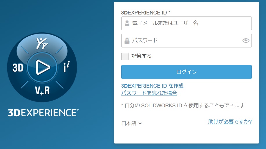
Task: Click the SOLIDWORKS ID note text
Action: 183,105
